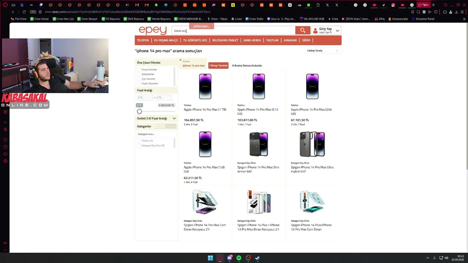Tick the Fiyatı Düşenler filter
468x263 pixels.
pos(139,84)
